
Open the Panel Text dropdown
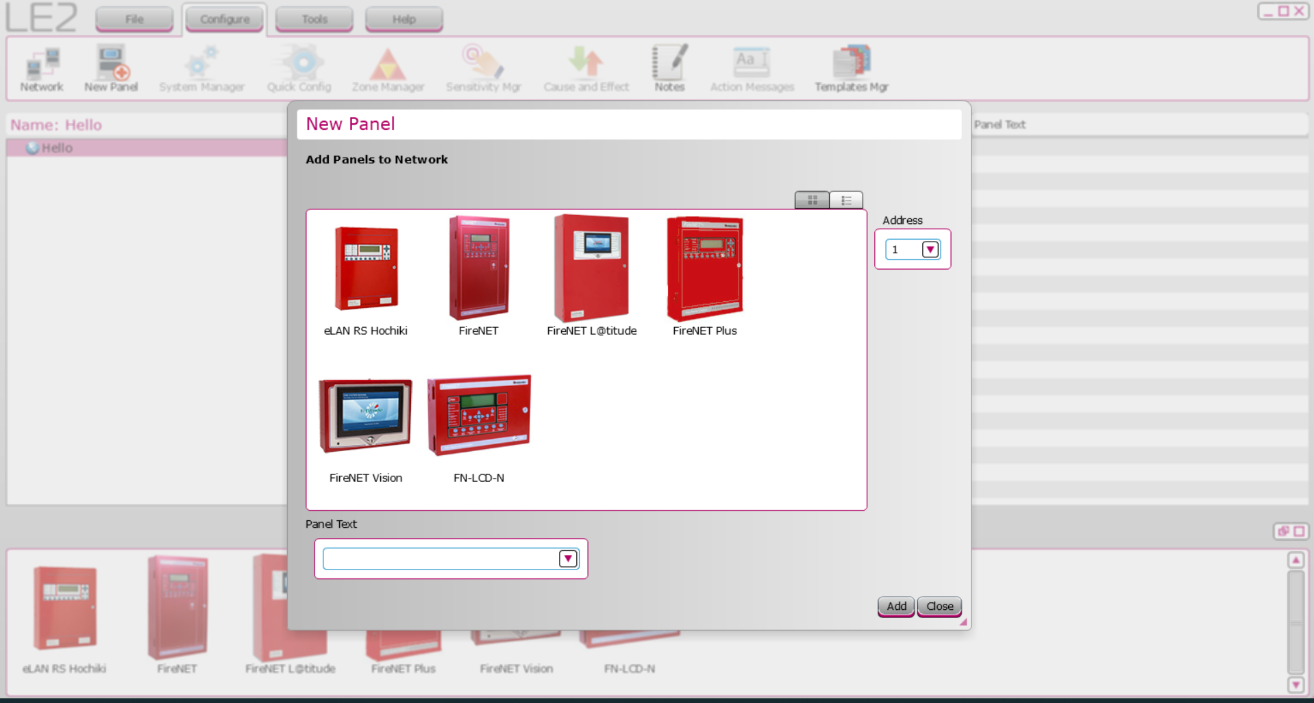[568, 559]
